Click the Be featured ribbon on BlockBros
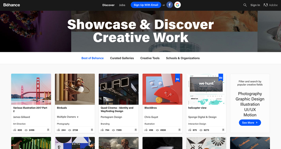The image size is (281, 149). (x=177, y=78)
